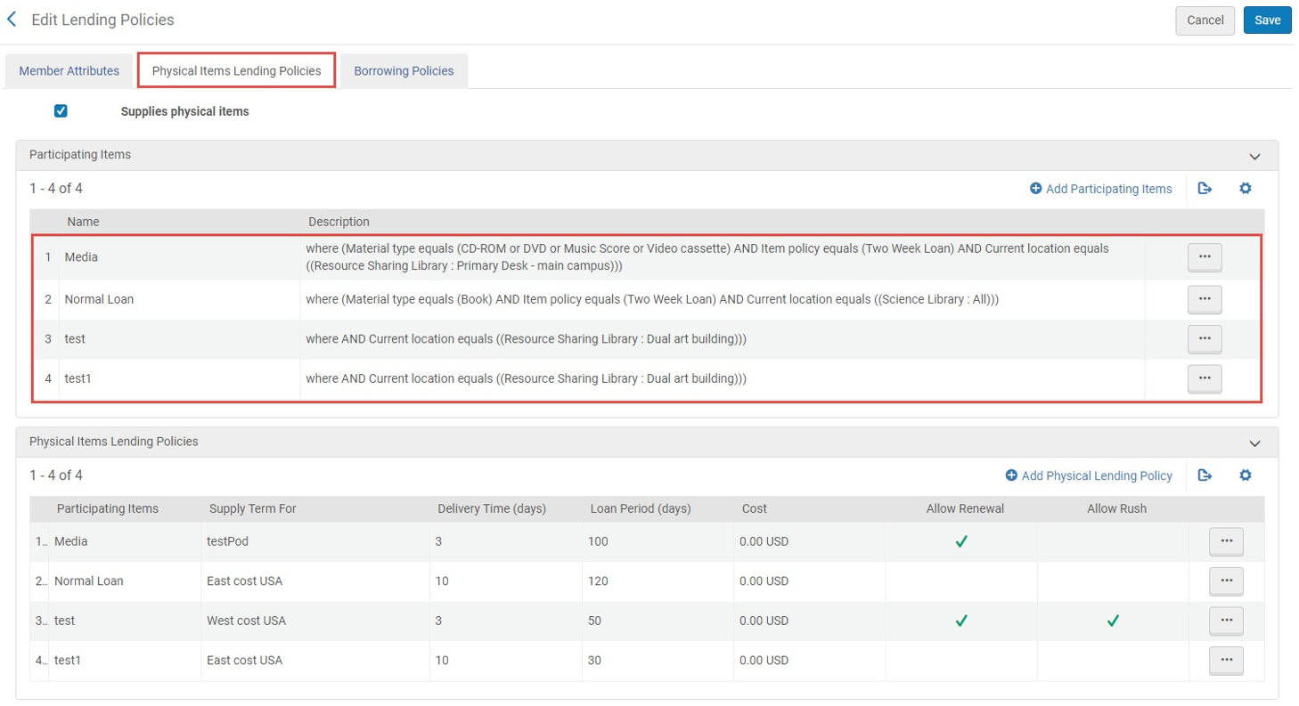Click the Media row's CD-ROM or DVD description
Screen dimensions: 1299x706
tap(707, 257)
